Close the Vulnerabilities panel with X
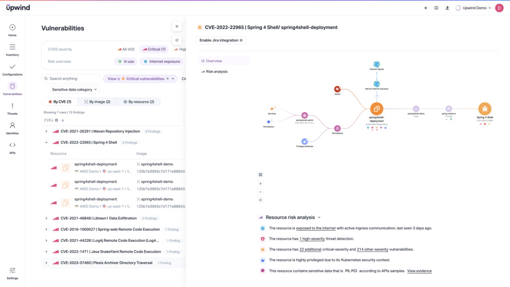The width and height of the screenshot is (510, 287). coord(177,27)
